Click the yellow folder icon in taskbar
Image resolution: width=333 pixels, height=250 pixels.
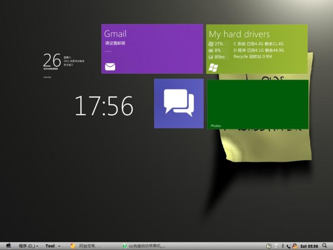click(73, 246)
